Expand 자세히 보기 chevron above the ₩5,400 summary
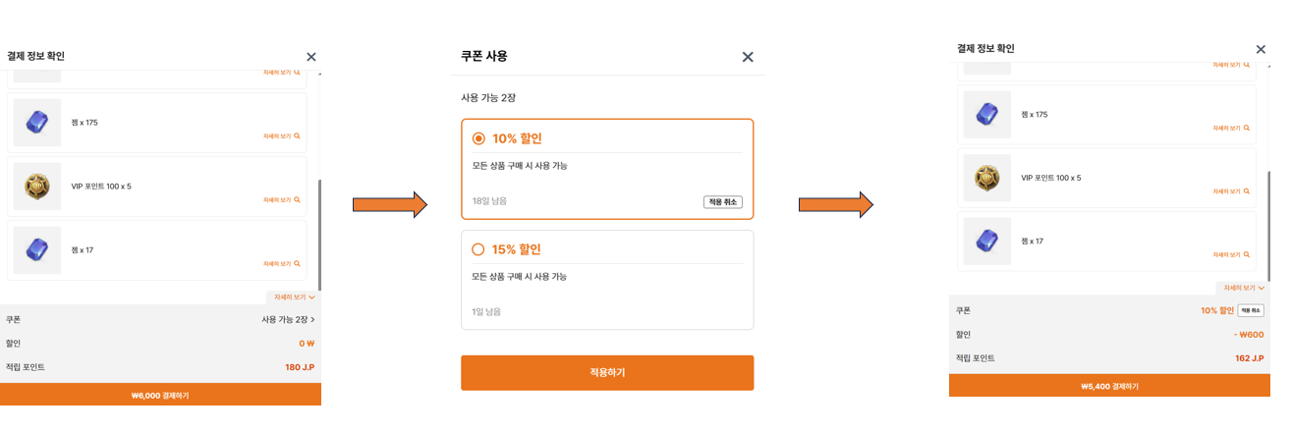The image size is (1291, 433). [x=1262, y=288]
